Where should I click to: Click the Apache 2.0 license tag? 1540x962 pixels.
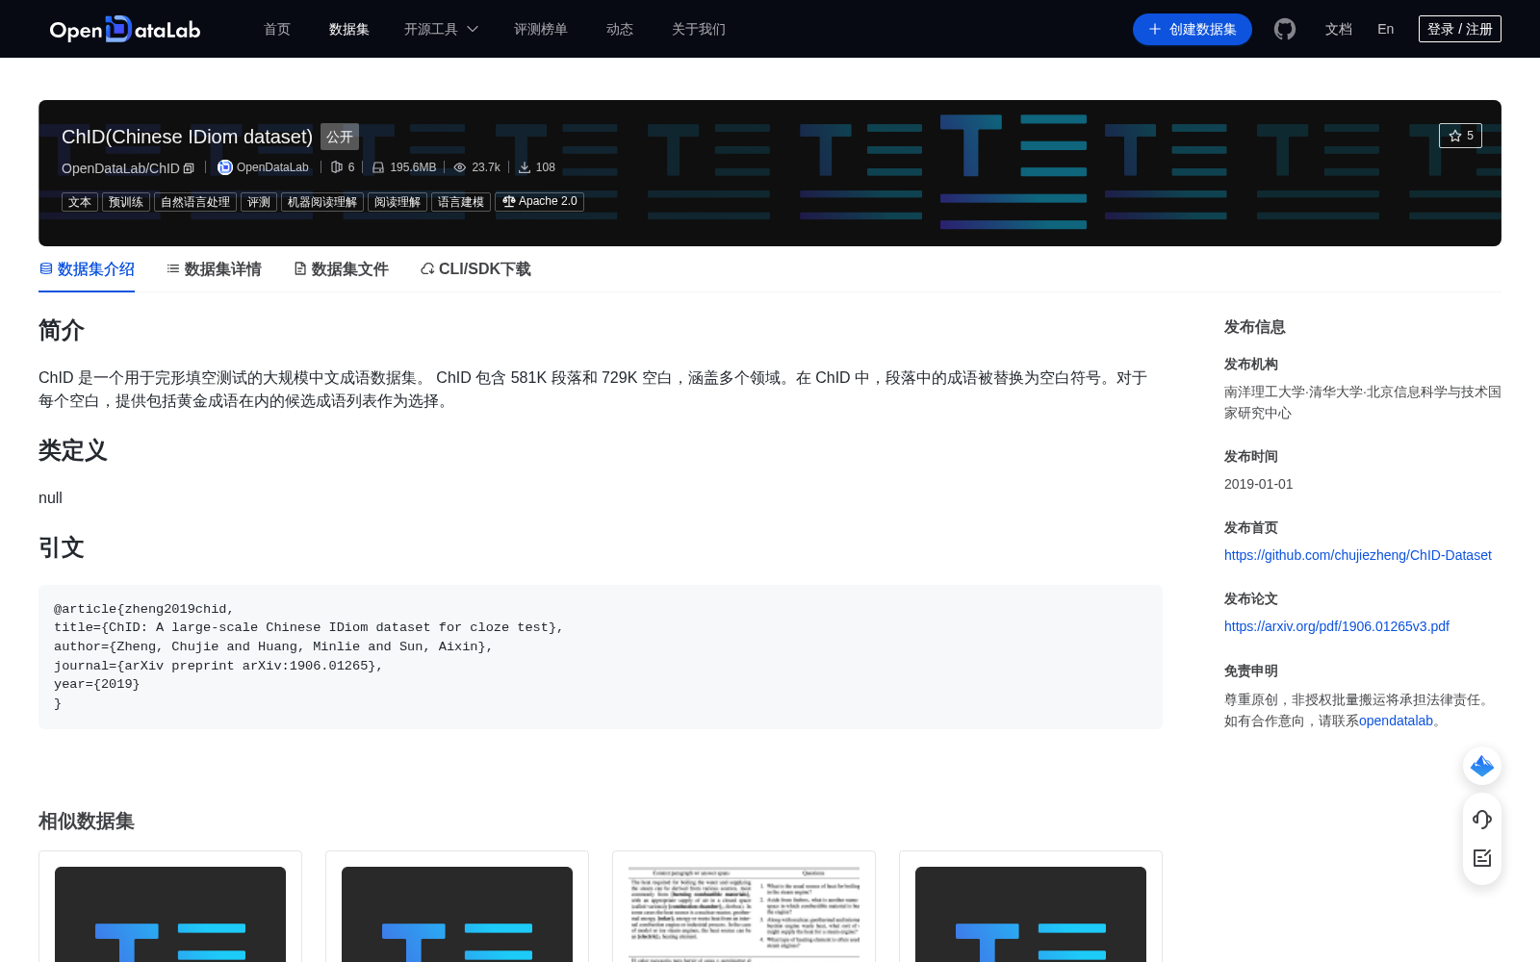539,202
